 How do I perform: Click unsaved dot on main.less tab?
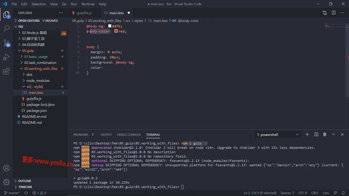point(129,13)
